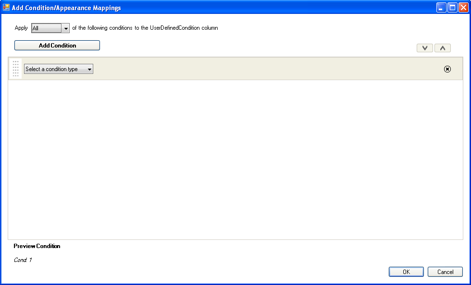471x285 pixels.
Task: Minimize the Add Condition/Appearance Mappings window
Action: point(441,7)
